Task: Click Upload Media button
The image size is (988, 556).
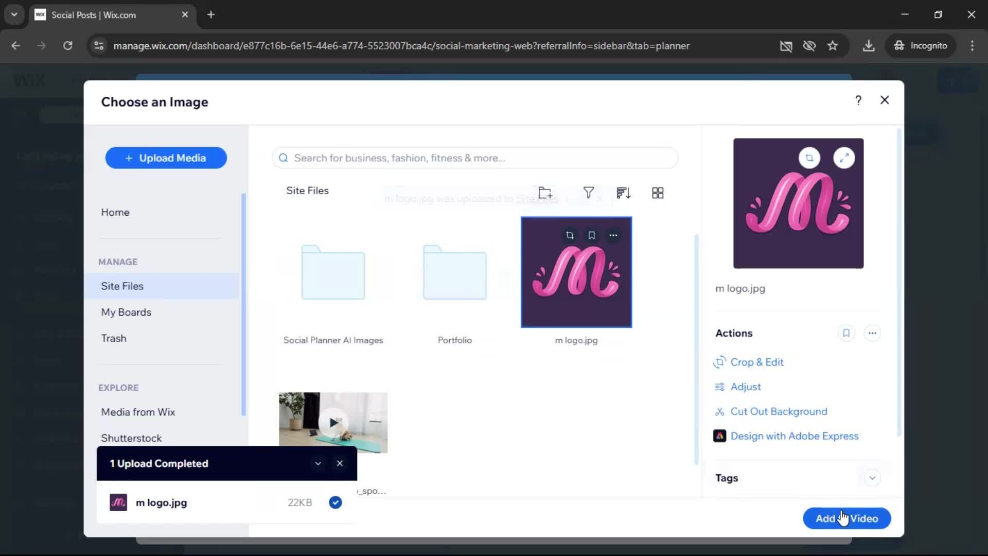Action: tap(166, 158)
